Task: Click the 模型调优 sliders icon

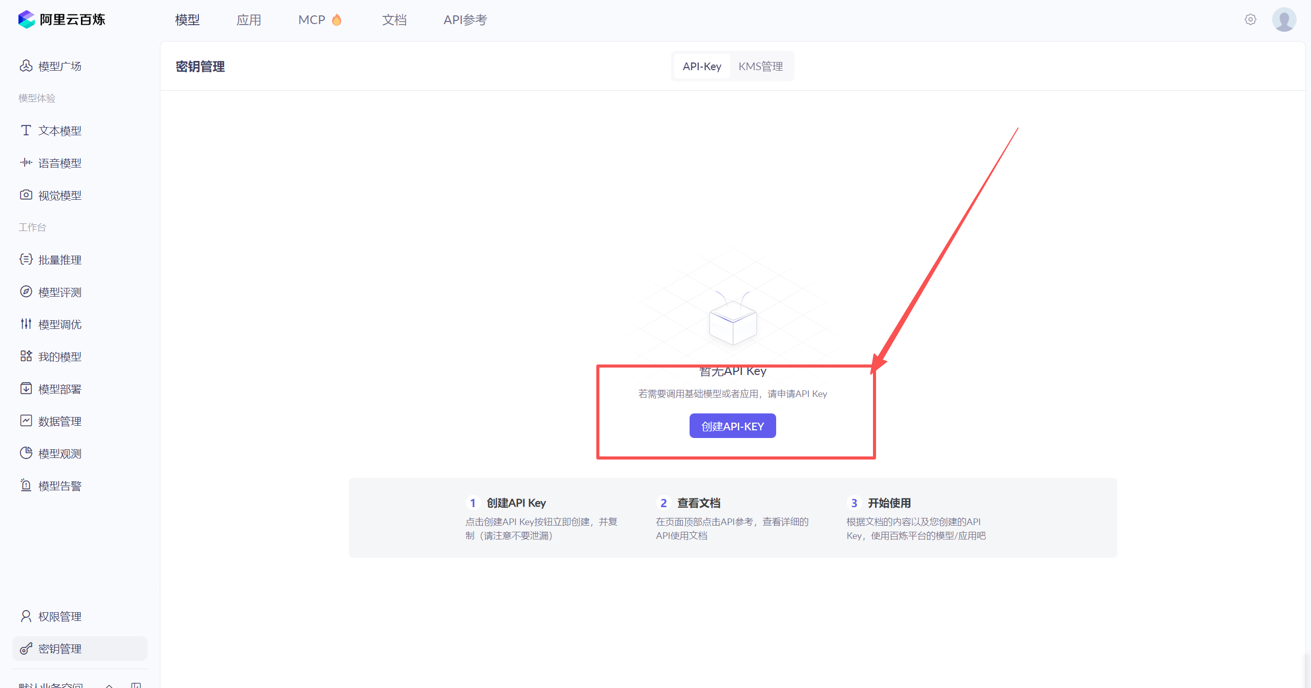Action: 26,324
